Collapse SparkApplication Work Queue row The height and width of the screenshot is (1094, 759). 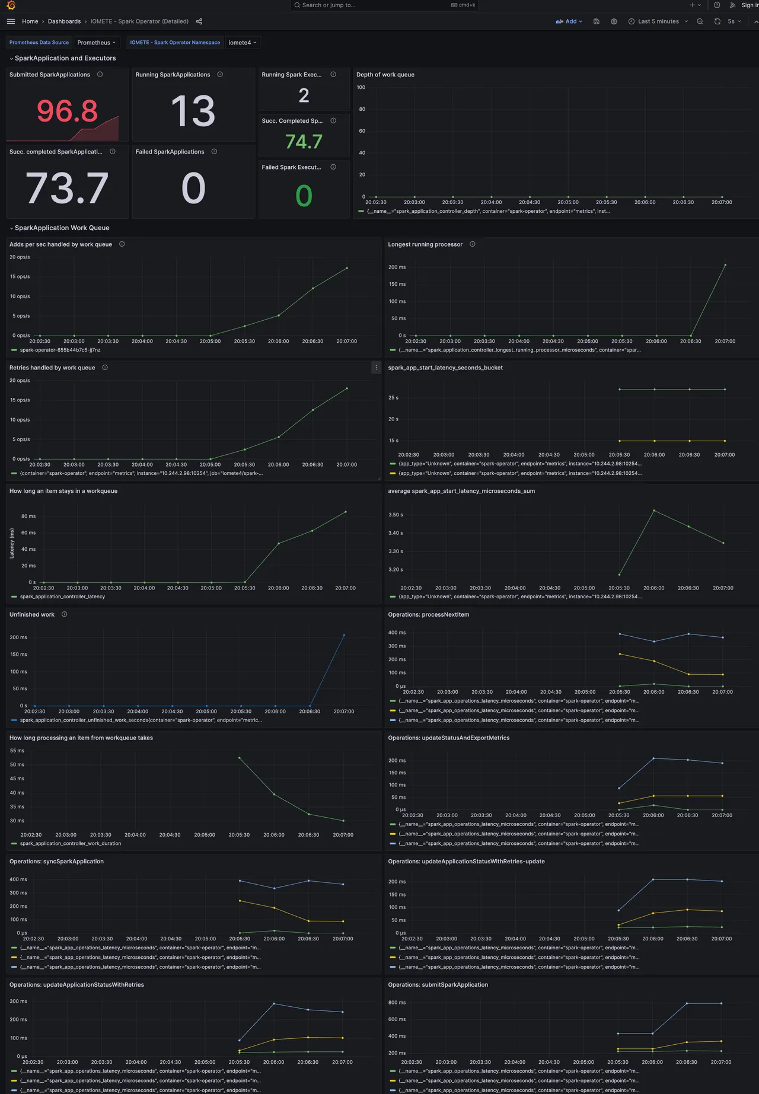coord(62,228)
